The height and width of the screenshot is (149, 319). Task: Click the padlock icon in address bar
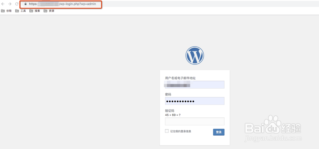click(x=26, y=4)
